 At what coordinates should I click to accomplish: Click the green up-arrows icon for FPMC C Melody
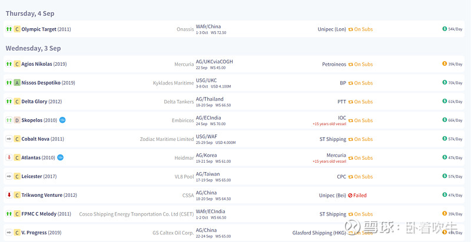(x=9, y=214)
